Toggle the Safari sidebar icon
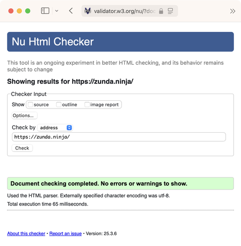This screenshot has height=246, width=241. [45, 11]
